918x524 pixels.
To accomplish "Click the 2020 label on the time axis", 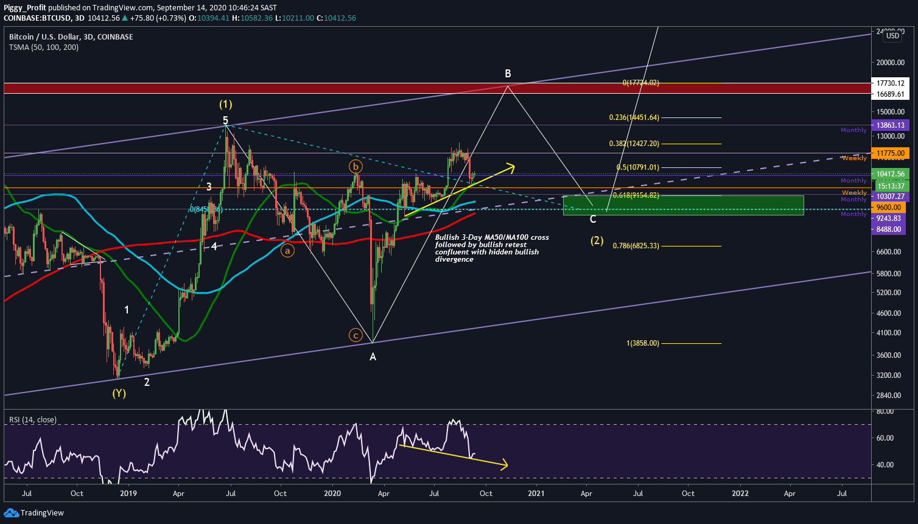I will [332, 494].
